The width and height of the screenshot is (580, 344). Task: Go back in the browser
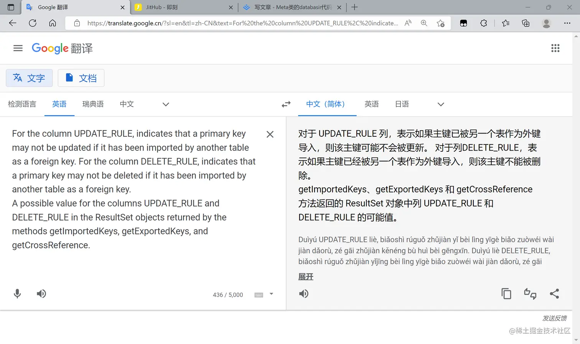tap(13, 23)
